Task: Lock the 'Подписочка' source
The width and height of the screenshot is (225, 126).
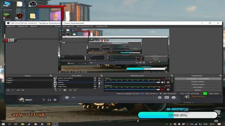Action: pos(99,80)
